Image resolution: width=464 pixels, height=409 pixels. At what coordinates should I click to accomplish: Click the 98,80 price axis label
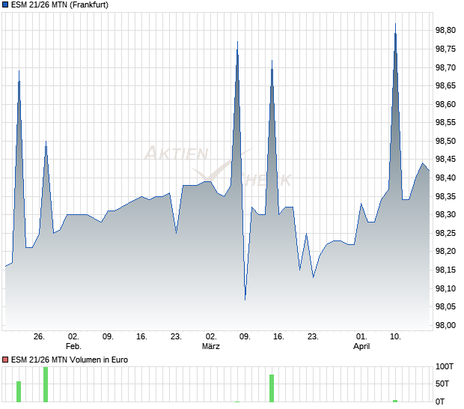pos(445,31)
